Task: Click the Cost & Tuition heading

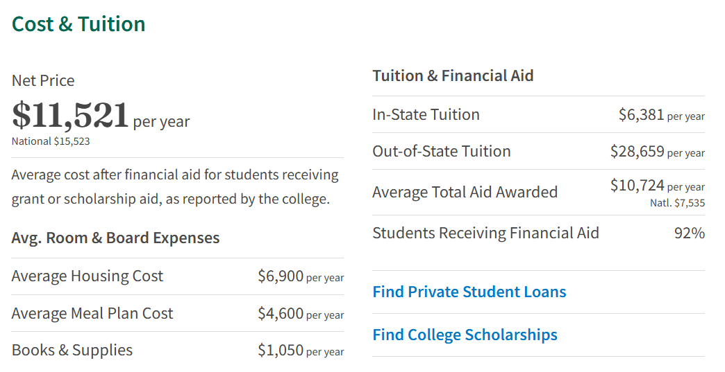Action: click(78, 24)
